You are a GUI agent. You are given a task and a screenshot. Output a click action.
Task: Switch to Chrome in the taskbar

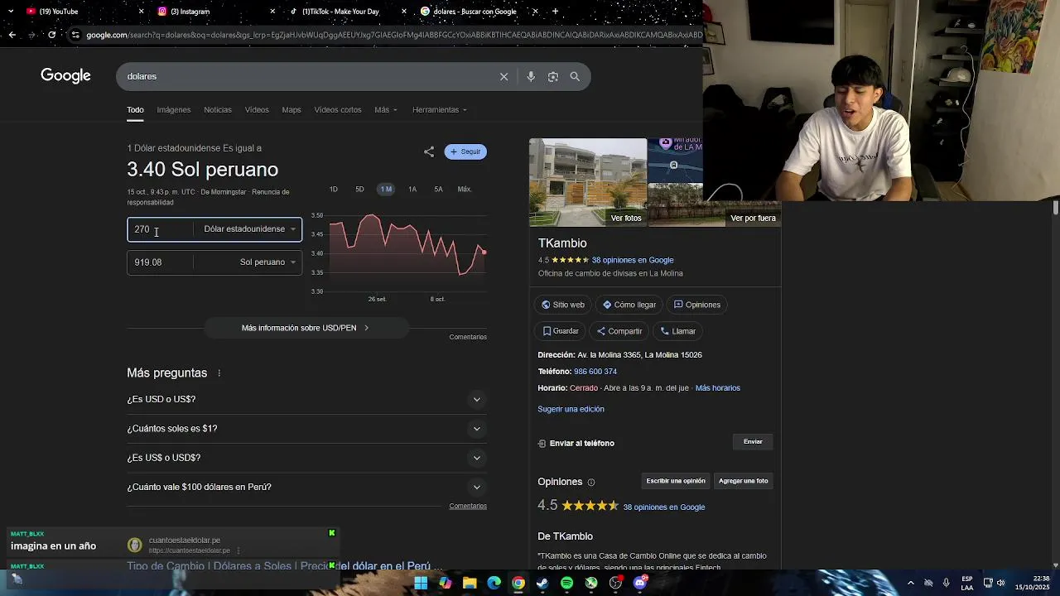point(518,583)
